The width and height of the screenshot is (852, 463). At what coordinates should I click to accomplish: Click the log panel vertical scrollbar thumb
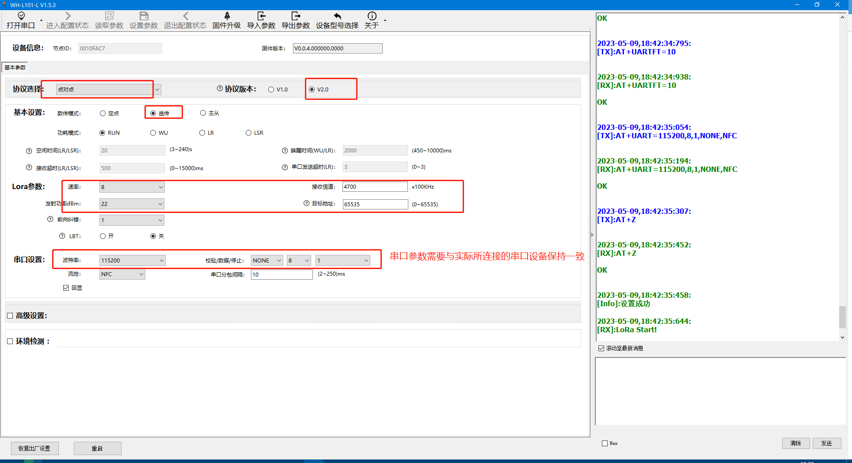[x=842, y=317]
